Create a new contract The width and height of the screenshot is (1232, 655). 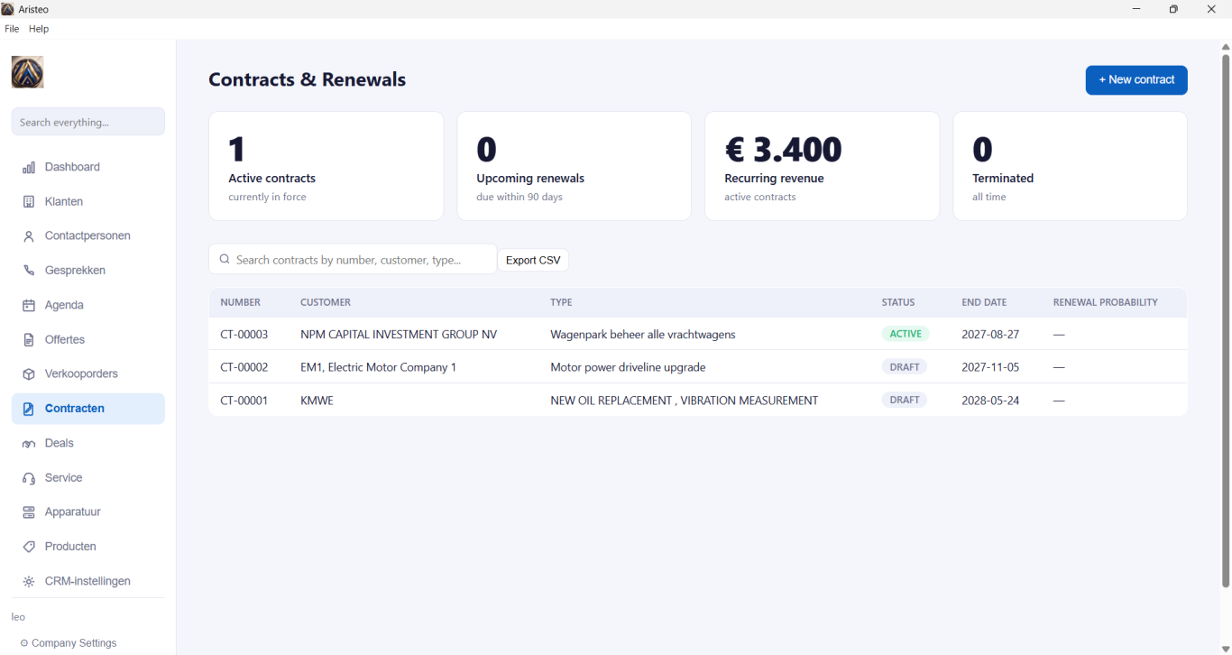click(x=1136, y=79)
